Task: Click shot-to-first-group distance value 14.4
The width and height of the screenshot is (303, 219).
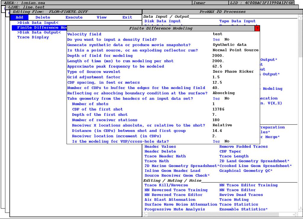Action: (217, 131)
